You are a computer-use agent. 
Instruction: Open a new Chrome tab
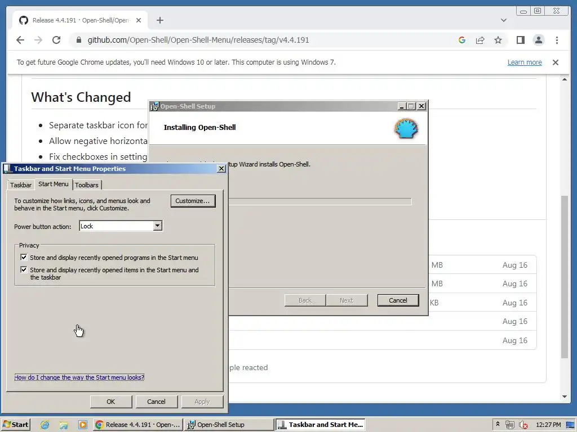[x=159, y=20]
